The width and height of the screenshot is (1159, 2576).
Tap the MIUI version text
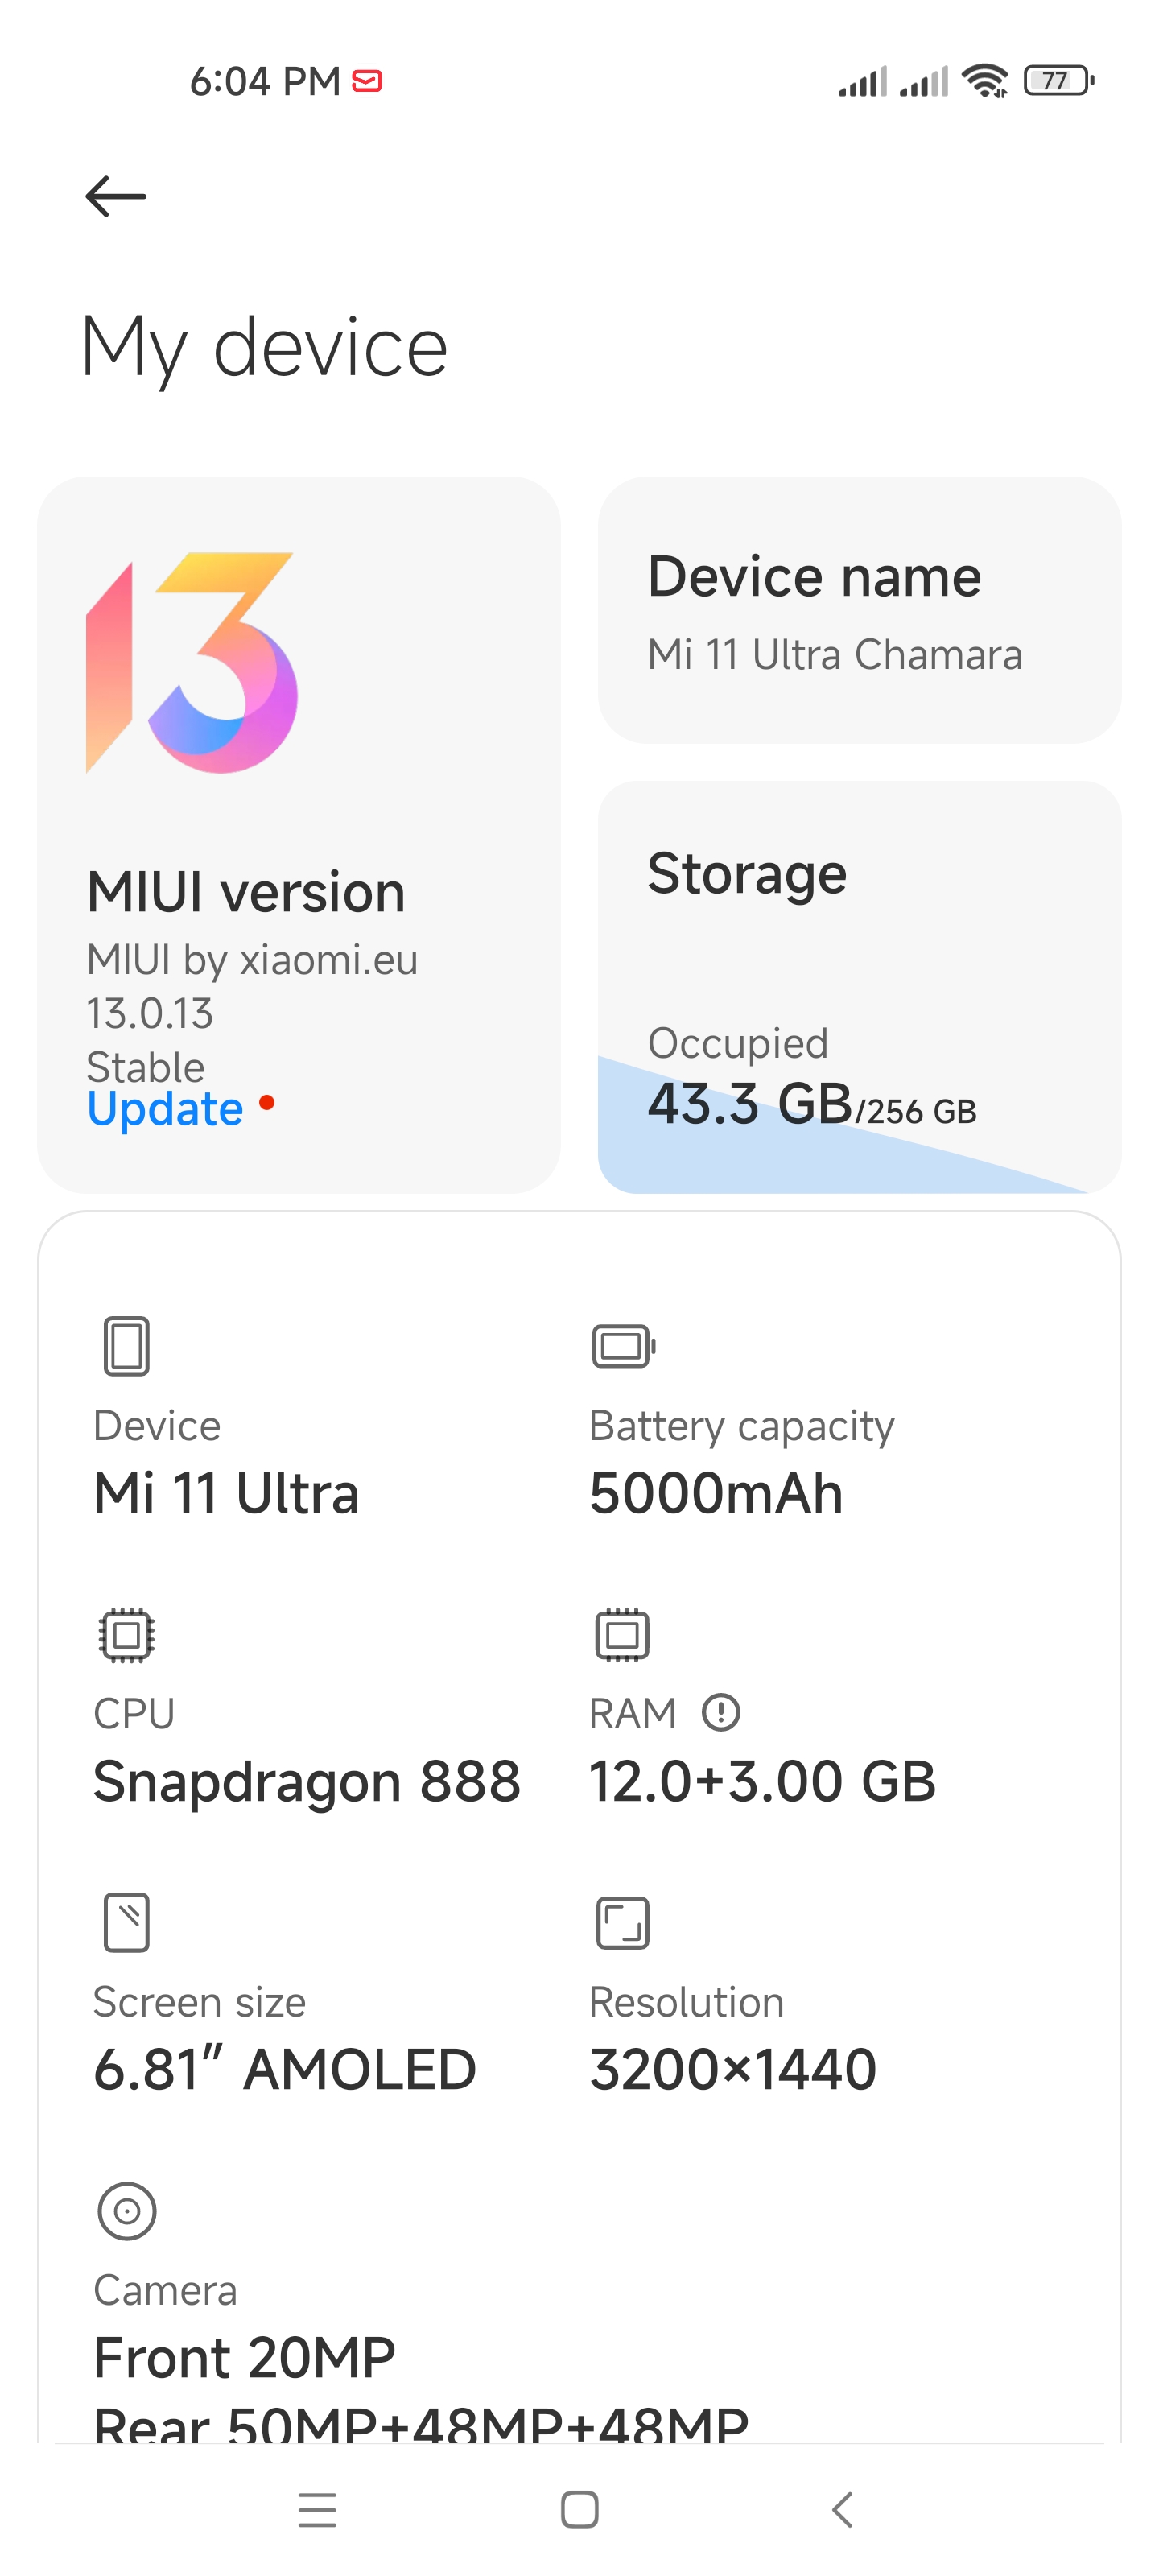(x=246, y=892)
